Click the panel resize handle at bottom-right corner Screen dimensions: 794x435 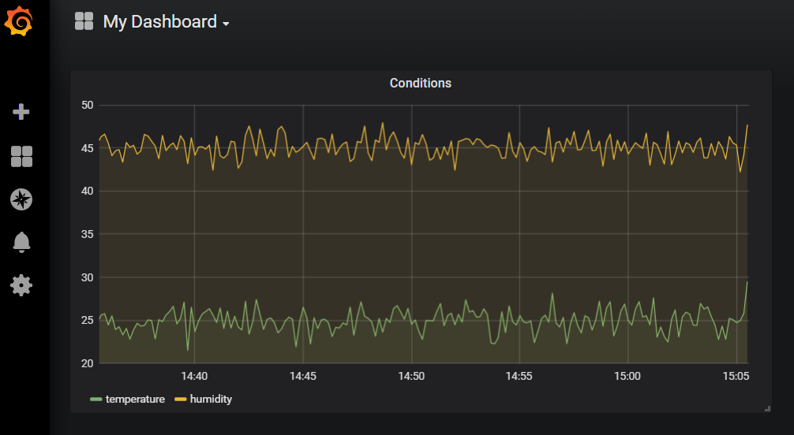[x=766, y=408]
